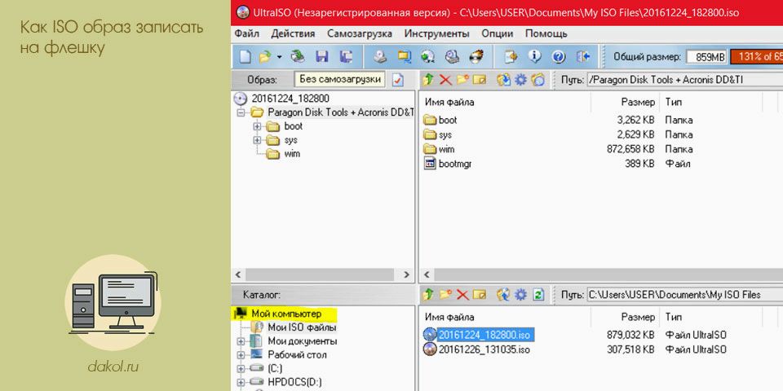
Task: Click the Exit door icon in toolbar
Action: pyautogui.click(x=583, y=56)
